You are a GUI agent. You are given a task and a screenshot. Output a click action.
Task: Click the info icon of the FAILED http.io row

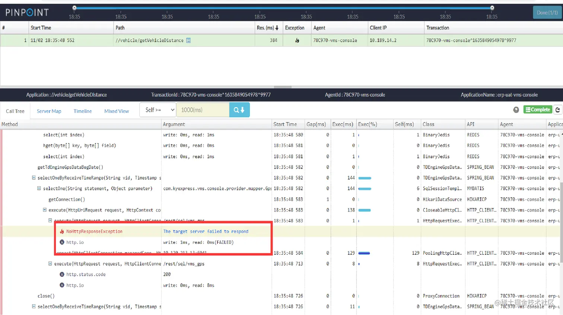point(62,242)
